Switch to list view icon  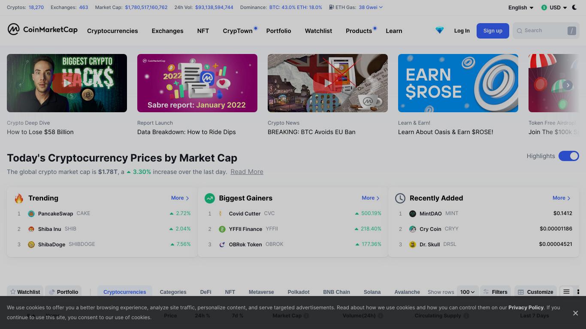pos(566,292)
